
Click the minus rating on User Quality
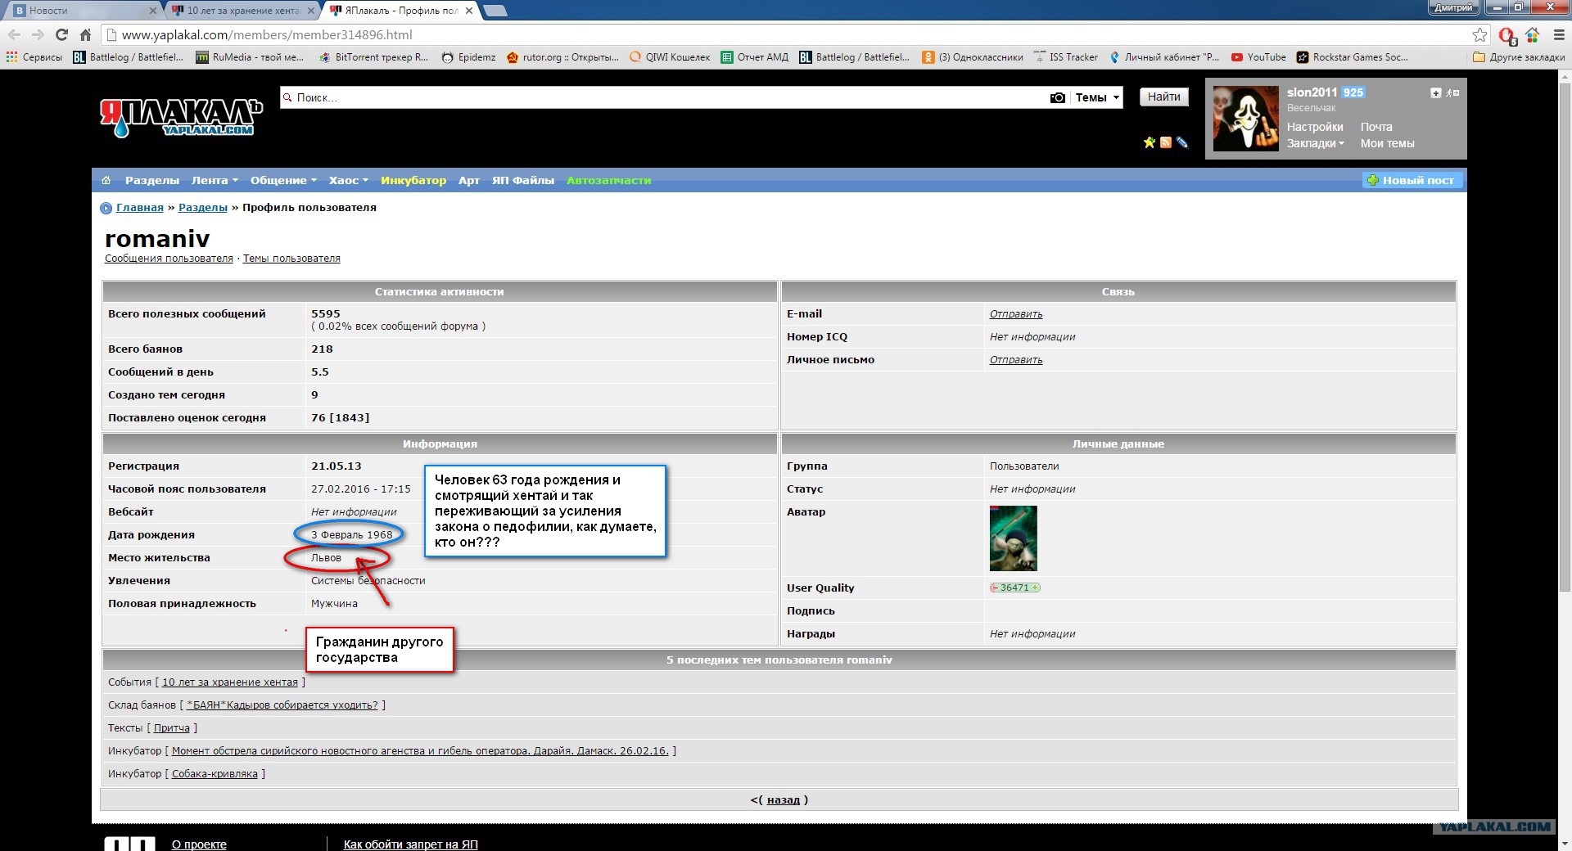point(995,588)
